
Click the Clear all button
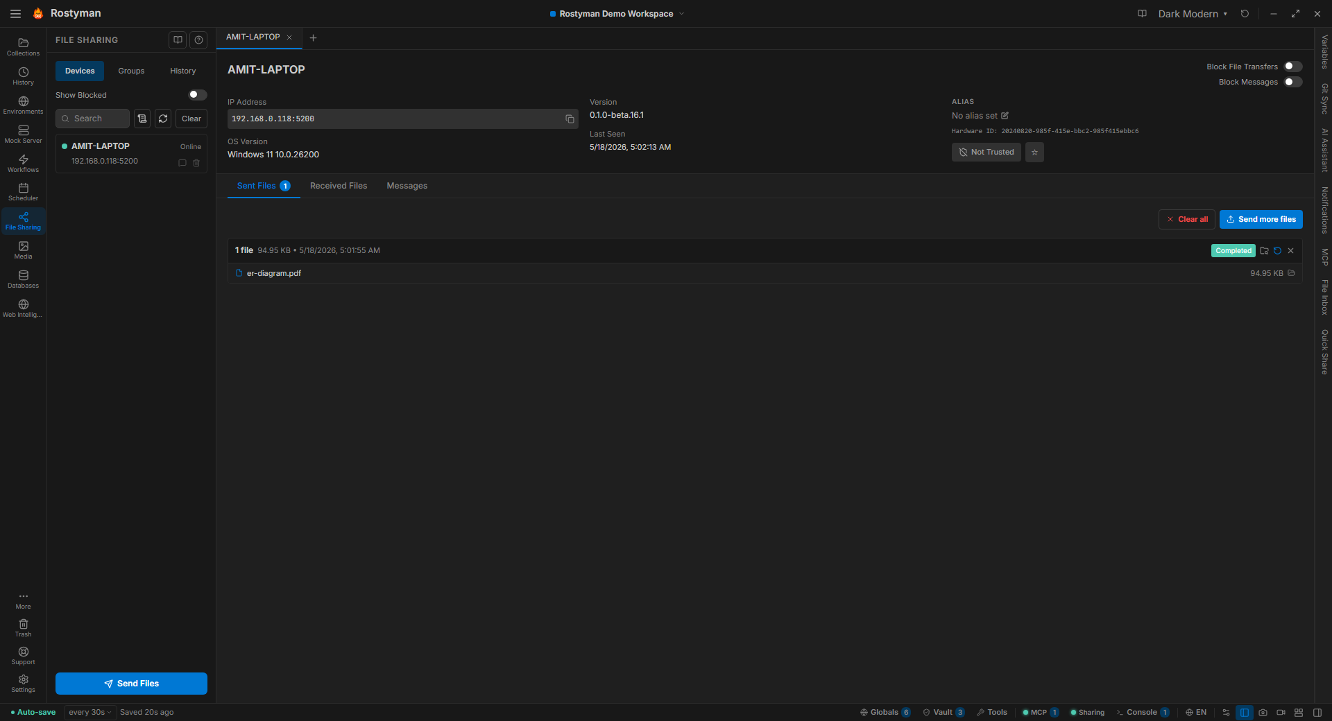tap(1187, 219)
